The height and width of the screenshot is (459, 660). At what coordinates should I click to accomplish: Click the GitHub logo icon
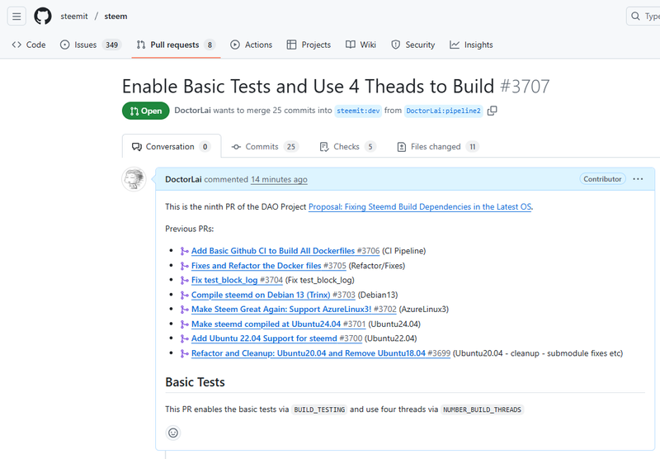coord(43,16)
